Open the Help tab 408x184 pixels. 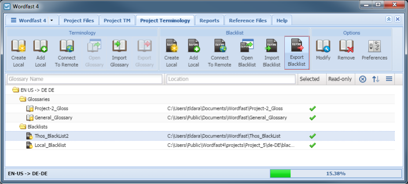tap(282, 21)
